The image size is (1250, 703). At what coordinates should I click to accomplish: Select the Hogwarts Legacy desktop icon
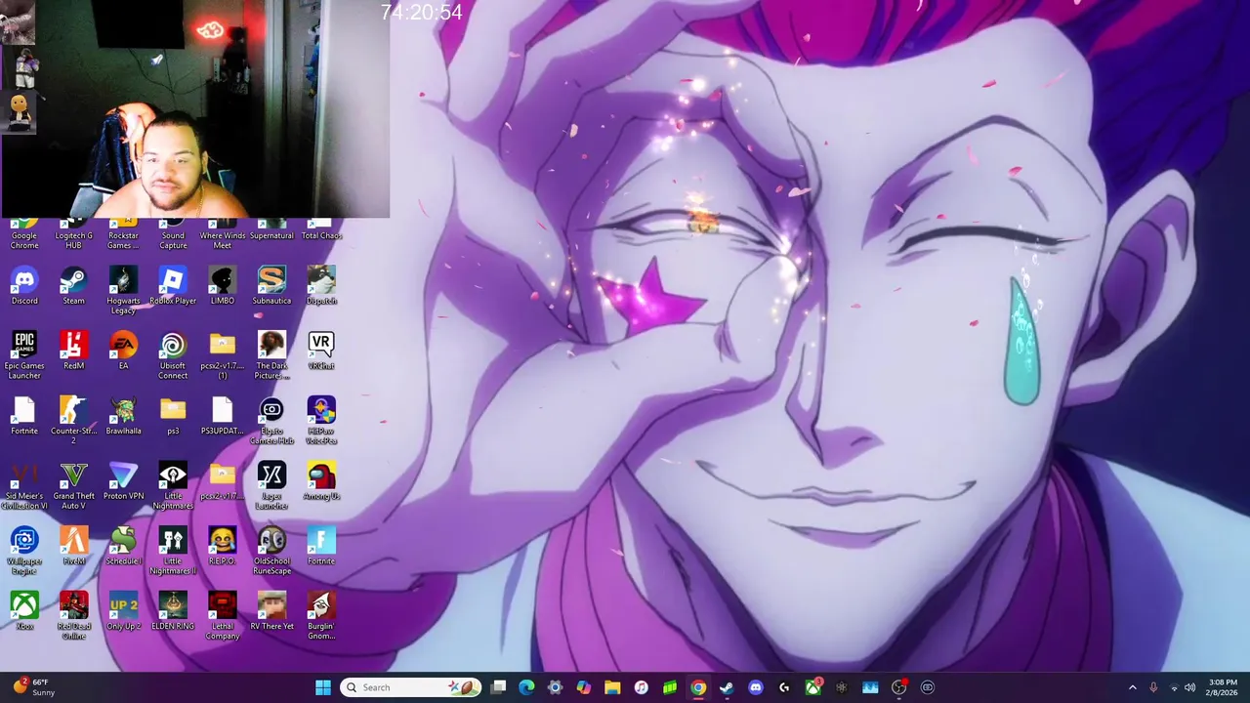tap(123, 290)
